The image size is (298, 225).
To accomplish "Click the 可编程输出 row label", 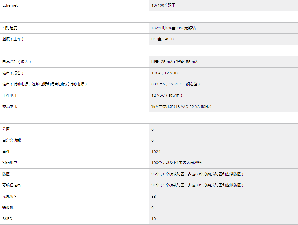I will click(12, 185).
